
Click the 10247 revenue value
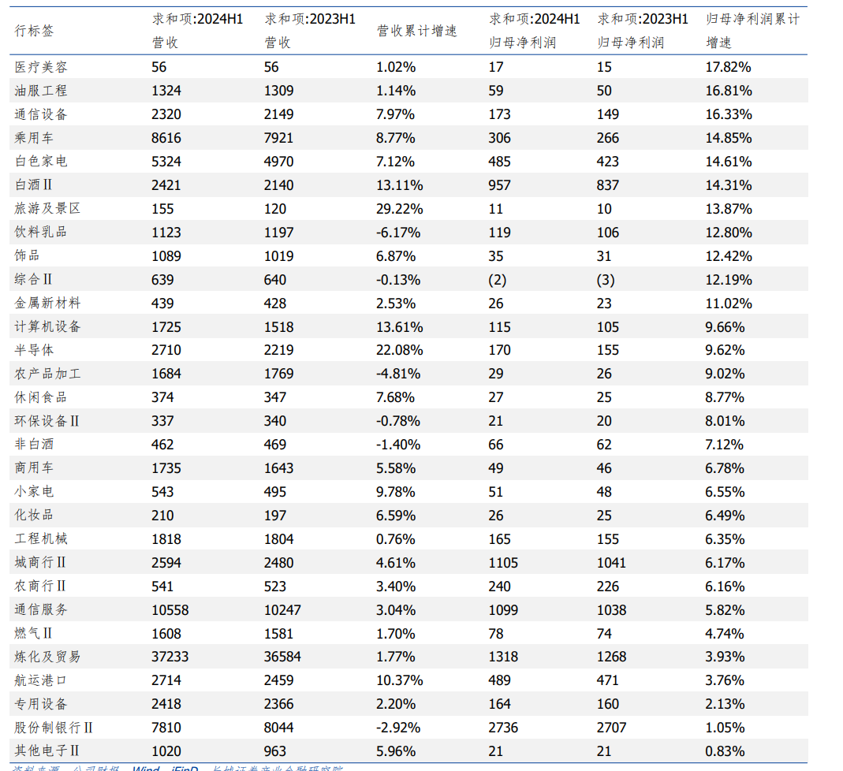[282, 610]
